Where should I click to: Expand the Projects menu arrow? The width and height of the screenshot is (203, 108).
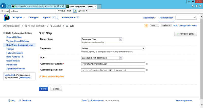point(24,18)
